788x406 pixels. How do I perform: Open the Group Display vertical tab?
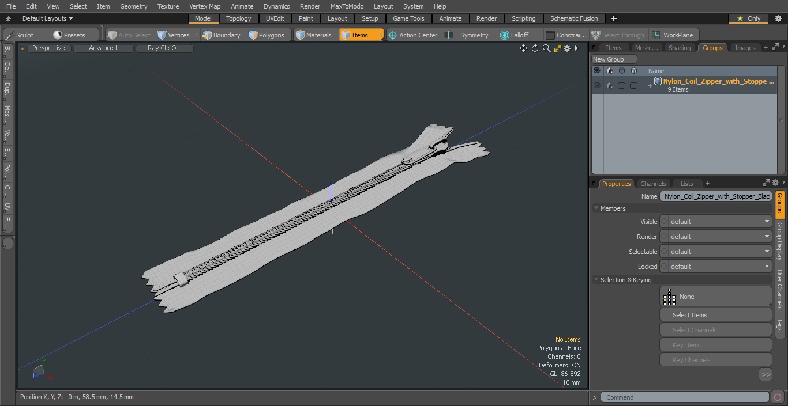780,241
